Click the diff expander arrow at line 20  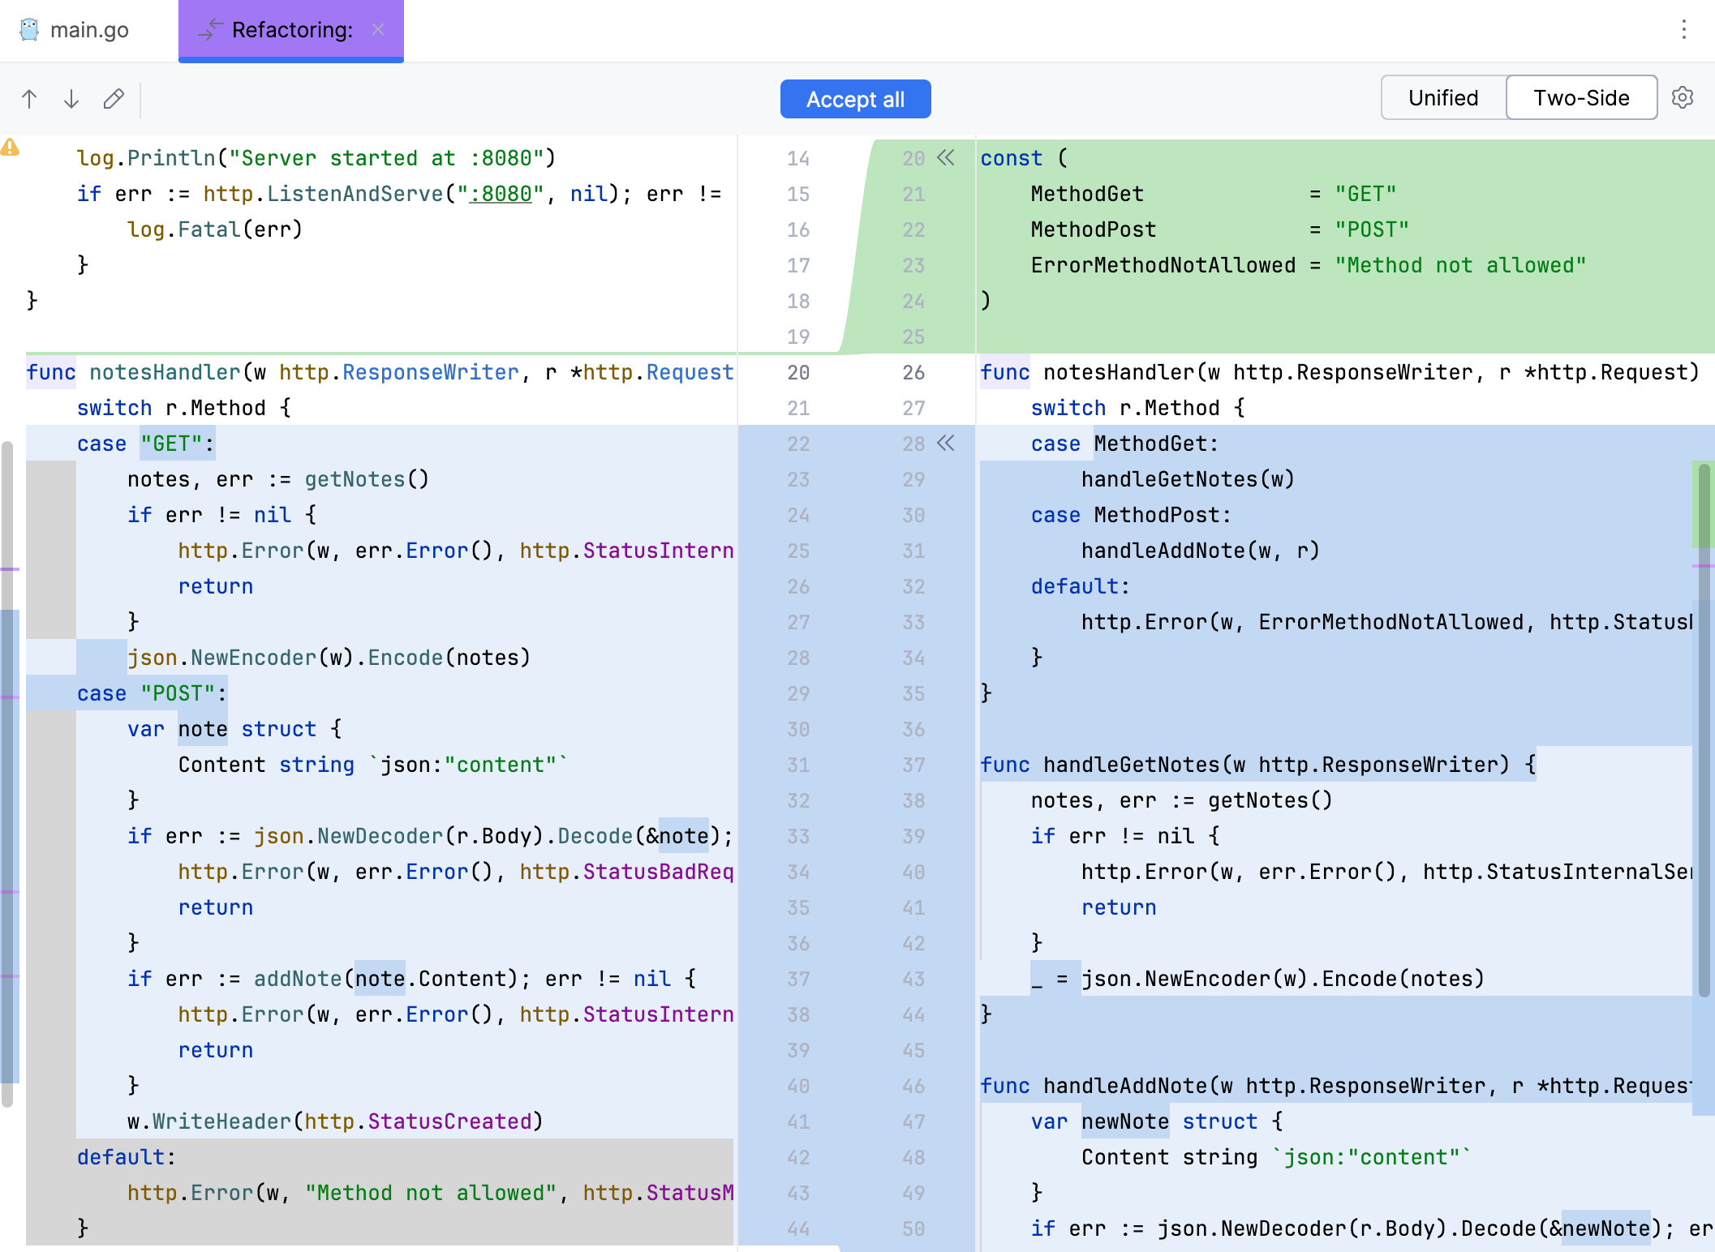945,158
